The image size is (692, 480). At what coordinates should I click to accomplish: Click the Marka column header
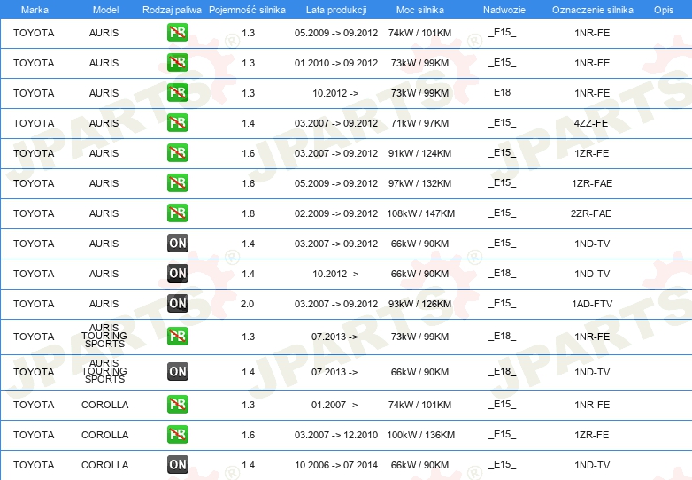pyautogui.click(x=35, y=10)
